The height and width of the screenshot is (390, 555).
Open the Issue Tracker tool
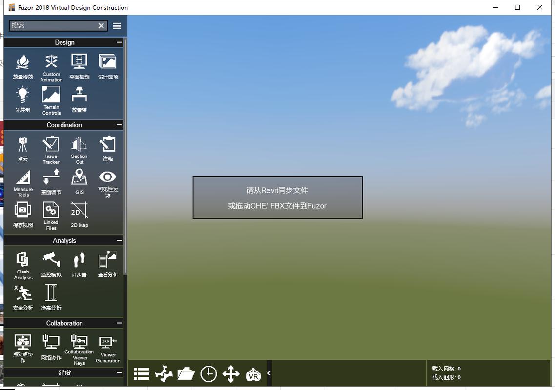(51, 150)
